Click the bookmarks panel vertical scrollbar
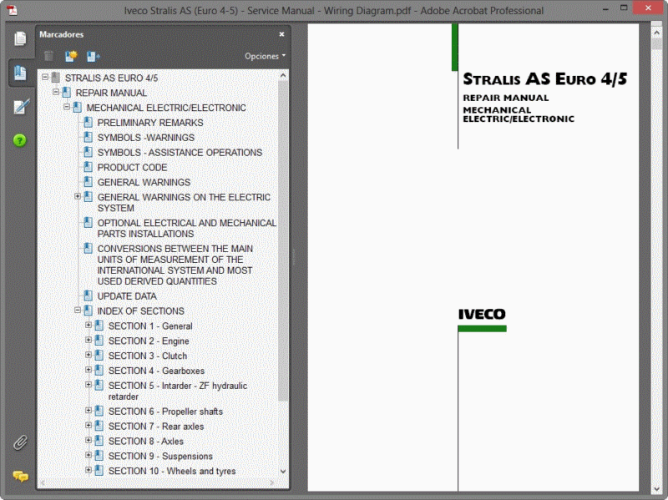668x500 pixels. [x=283, y=234]
